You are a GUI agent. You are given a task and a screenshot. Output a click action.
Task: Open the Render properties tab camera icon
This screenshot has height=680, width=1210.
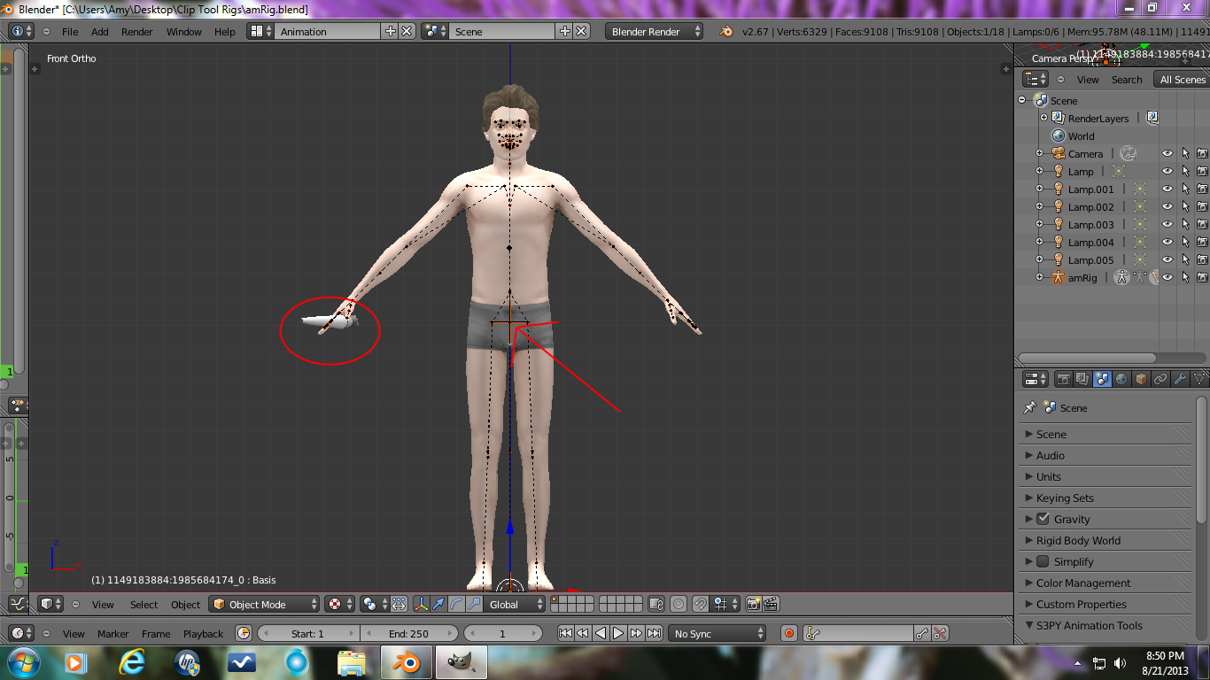(1063, 379)
